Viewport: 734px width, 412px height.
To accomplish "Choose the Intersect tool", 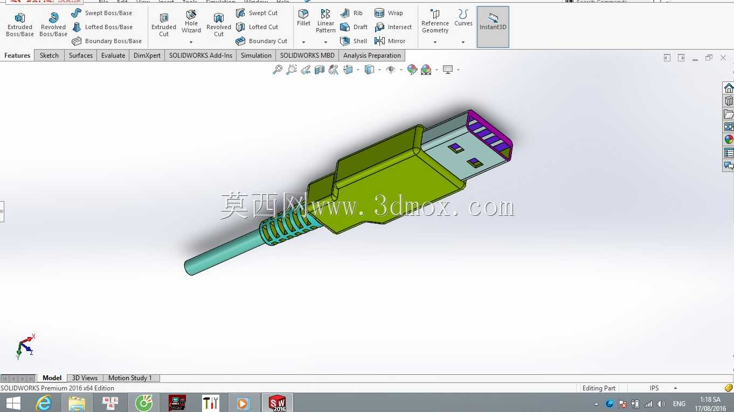I will coord(393,27).
